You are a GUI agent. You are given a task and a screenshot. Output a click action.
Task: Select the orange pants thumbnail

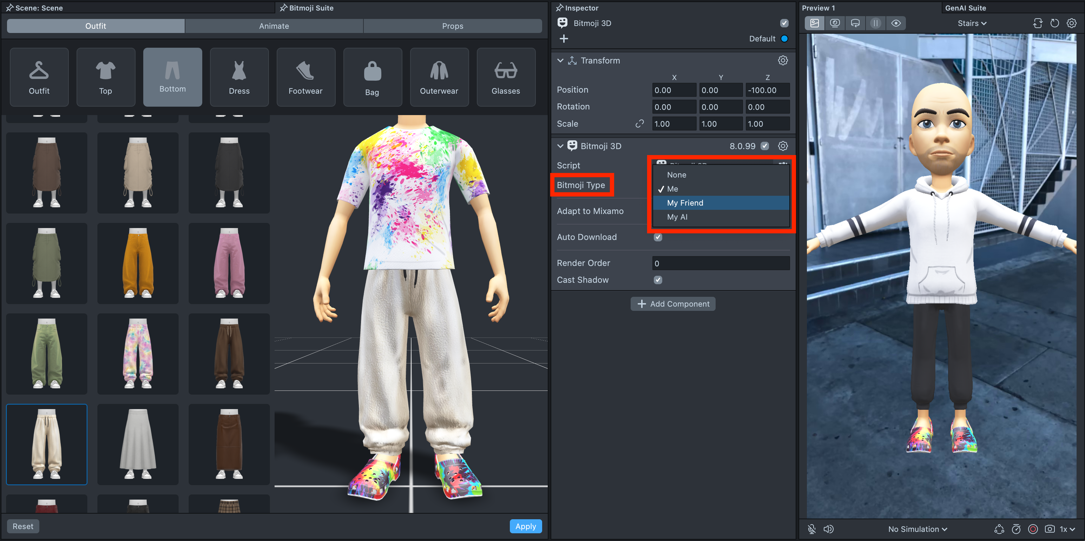pyautogui.click(x=138, y=263)
